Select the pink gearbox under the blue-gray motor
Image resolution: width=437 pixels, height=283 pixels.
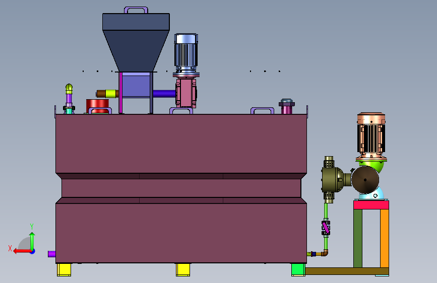click(186, 93)
